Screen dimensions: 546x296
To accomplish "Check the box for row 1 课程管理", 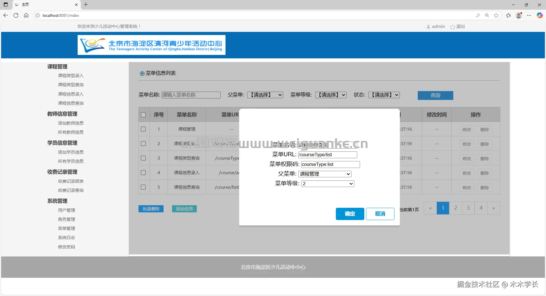I will (x=143, y=129).
